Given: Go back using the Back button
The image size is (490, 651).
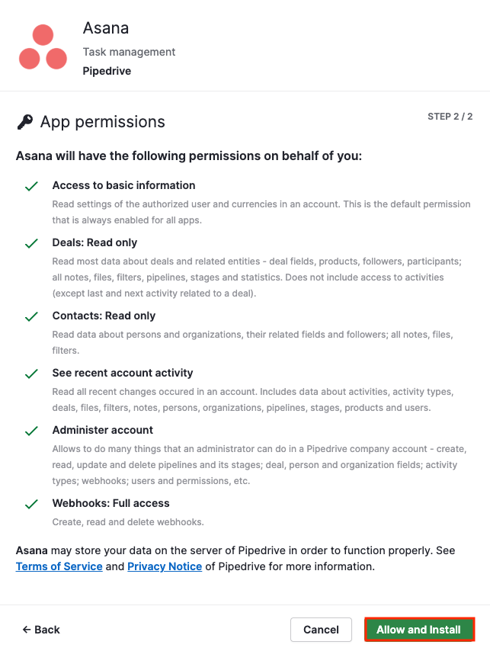Looking at the screenshot, I should click(x=41, y=630).
